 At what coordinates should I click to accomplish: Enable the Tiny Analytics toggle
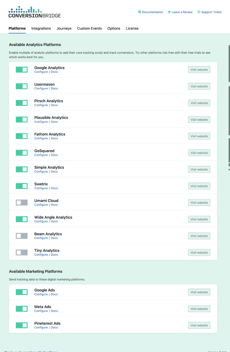point(22,252)
